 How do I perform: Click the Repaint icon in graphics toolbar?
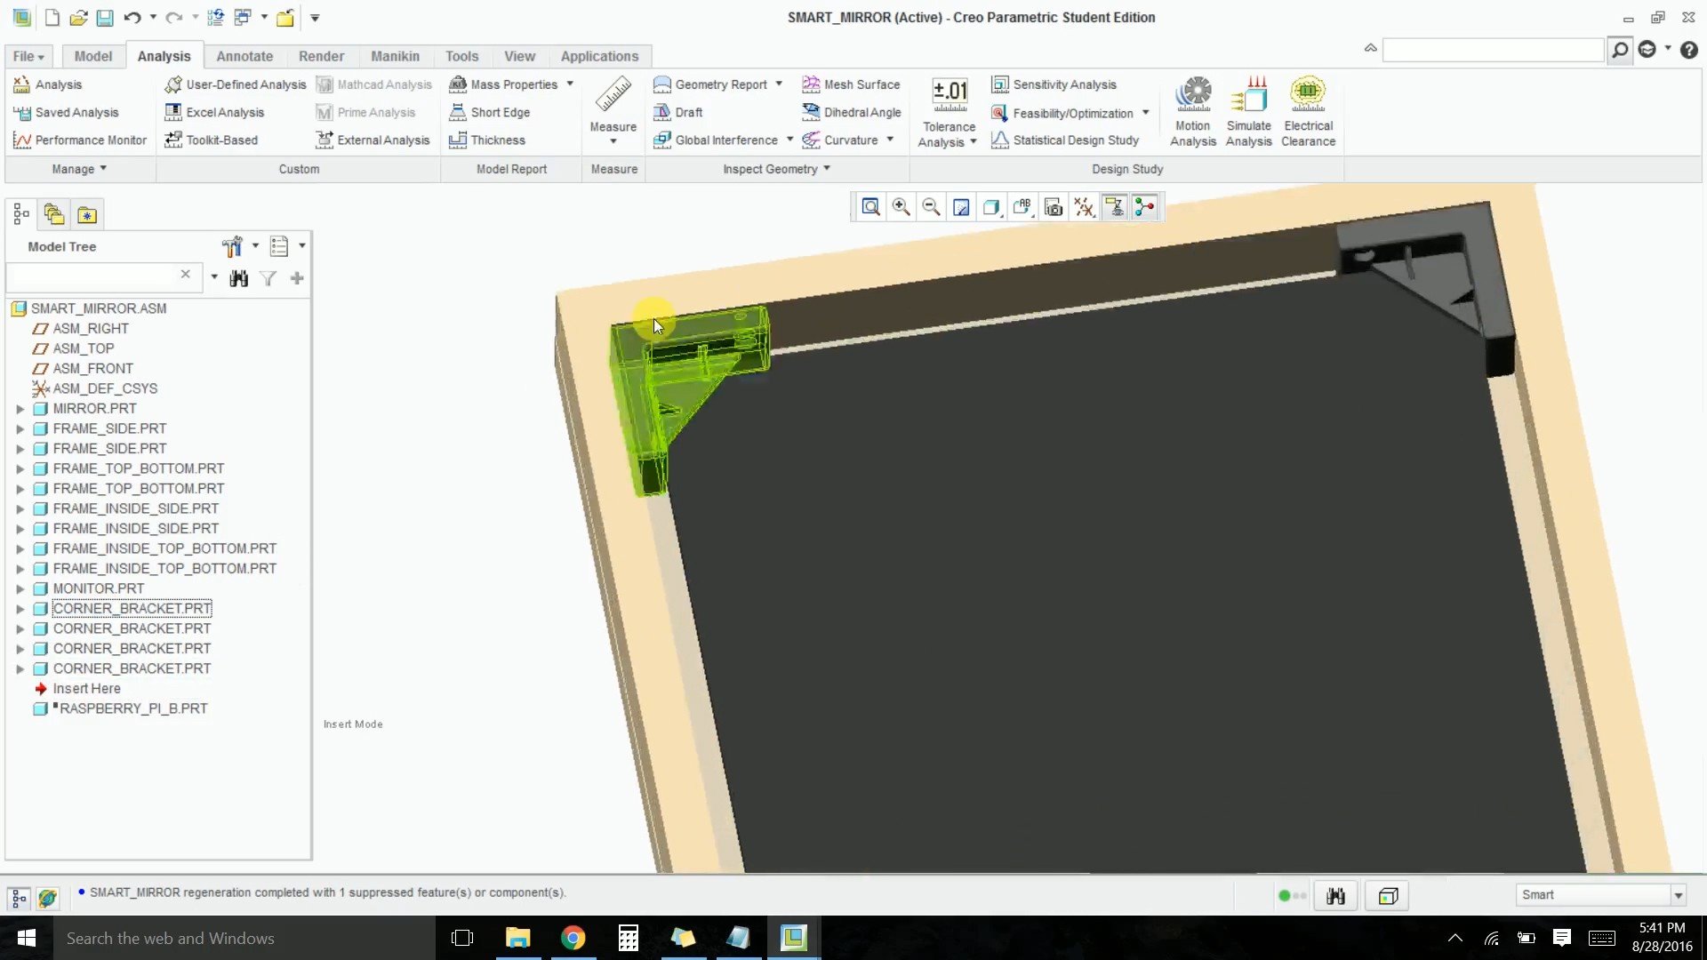(961, 207)
